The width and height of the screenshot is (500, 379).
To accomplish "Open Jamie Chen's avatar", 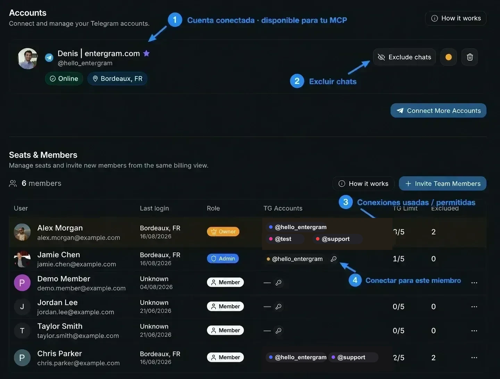I will tap(22, 259).
